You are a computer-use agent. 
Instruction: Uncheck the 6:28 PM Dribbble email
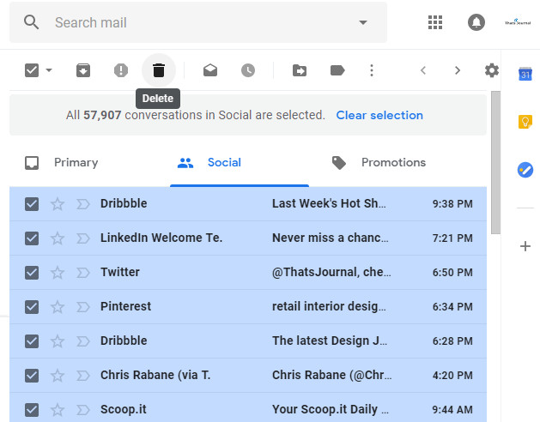(x=32, y=341)
